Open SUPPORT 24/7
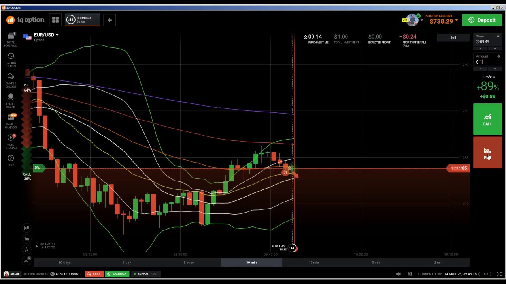 (145, 274)
